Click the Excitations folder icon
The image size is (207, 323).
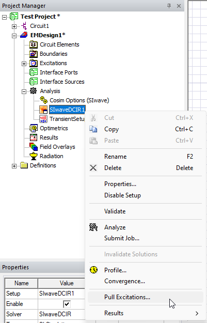coord(34,63)
